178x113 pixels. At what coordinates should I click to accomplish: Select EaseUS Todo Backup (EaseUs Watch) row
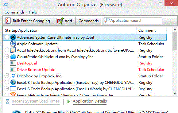(x=85, y=89)
